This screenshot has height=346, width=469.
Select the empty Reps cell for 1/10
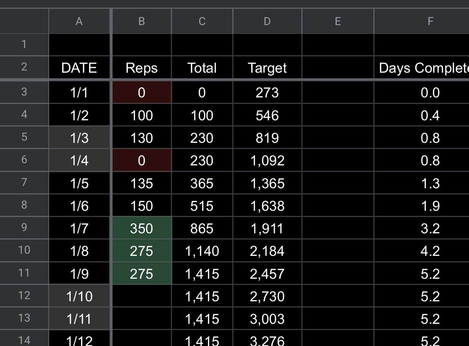(141, 296)
